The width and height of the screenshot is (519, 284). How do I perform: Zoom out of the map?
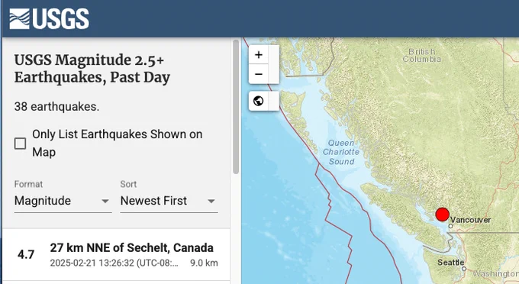pos(259,74)
